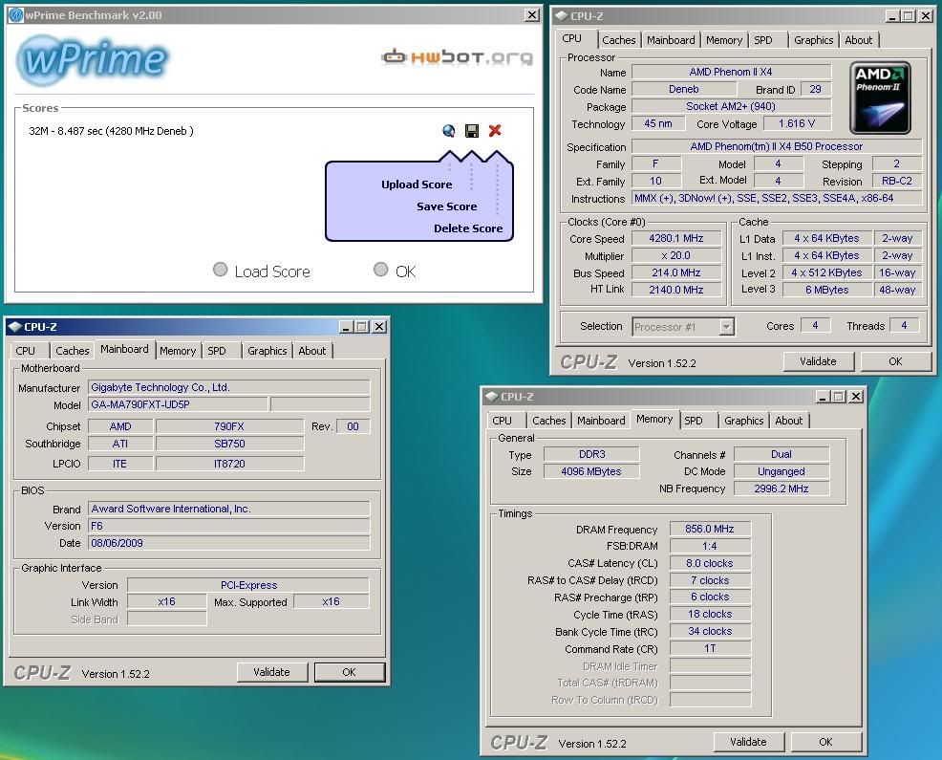Switch to About tab in the Memory CPU-Z window

pyautogui.click(x=789, y=421)
